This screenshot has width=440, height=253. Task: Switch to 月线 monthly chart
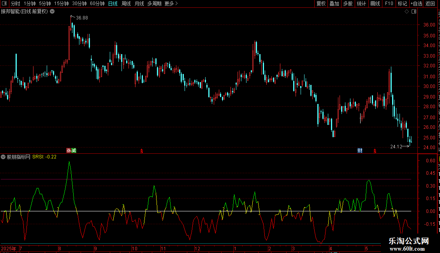coord(139,4)
